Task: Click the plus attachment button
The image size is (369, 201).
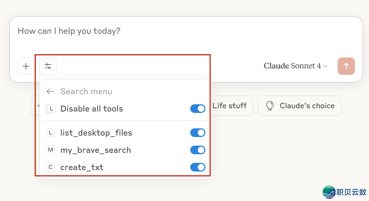Action: [26, 66]
